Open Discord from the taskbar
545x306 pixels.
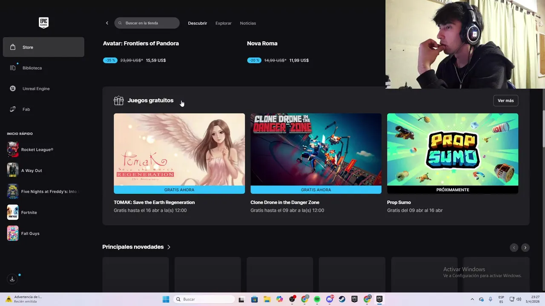pos(330,299)
